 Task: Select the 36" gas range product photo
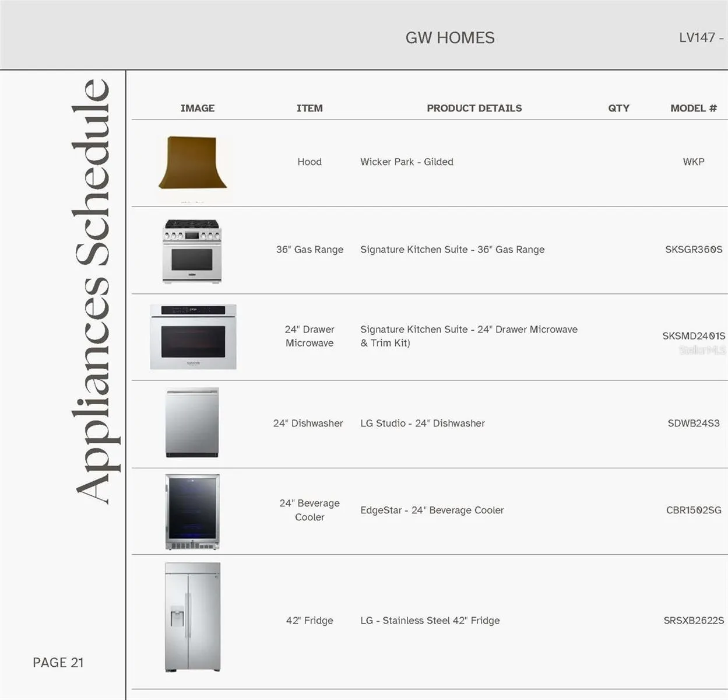point(192,251)
